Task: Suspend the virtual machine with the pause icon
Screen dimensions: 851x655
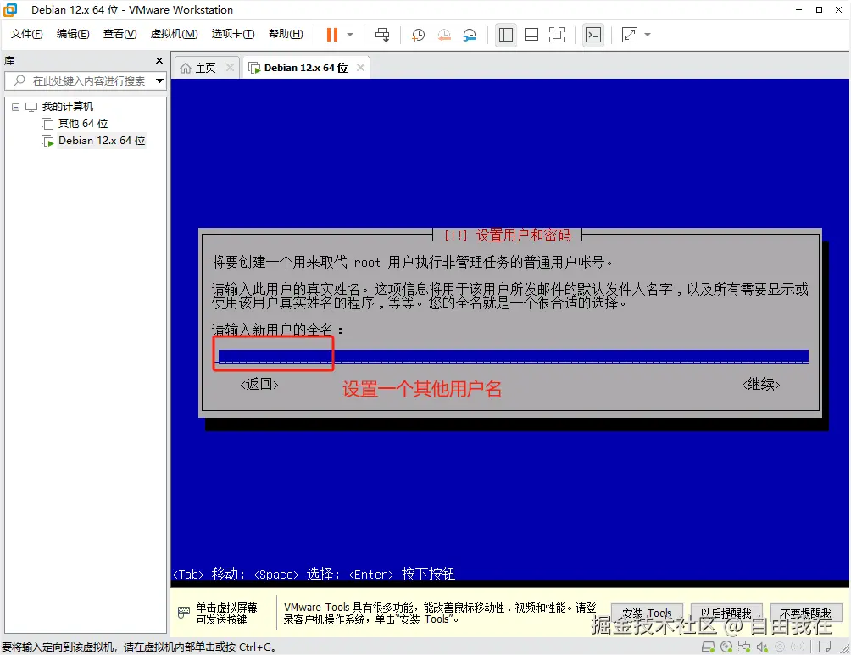Action: point(331,35)
